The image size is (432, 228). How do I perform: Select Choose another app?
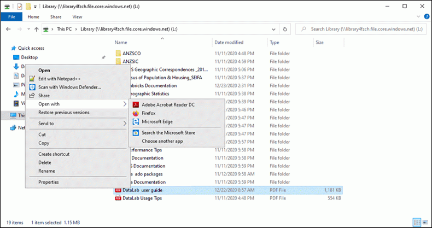click(176, 141)
